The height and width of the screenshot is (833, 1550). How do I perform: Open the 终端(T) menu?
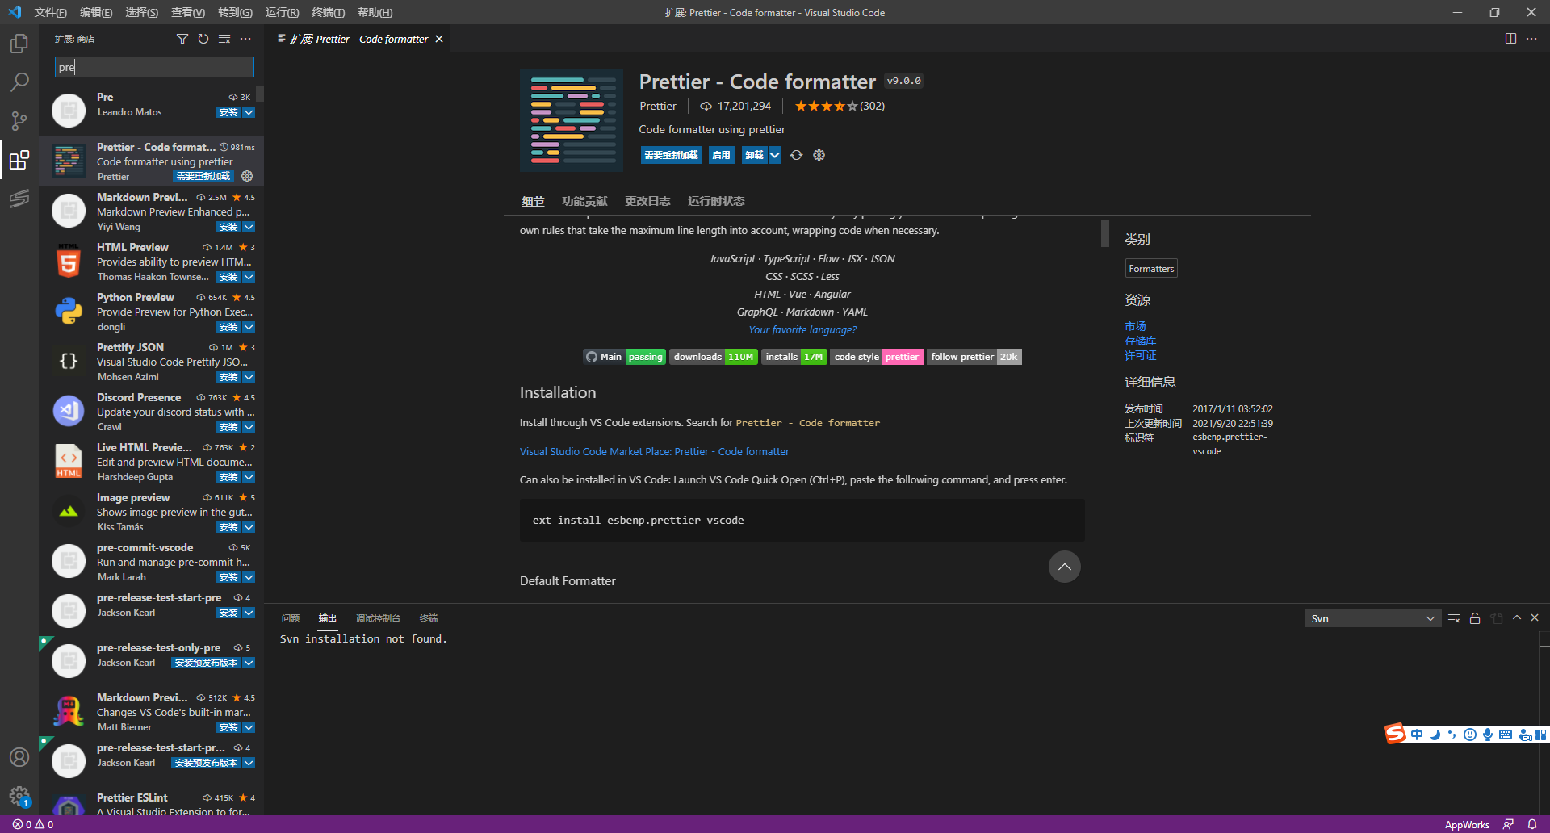tap(328, 12)
